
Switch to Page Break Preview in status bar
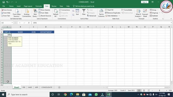(x=149, y=91)
